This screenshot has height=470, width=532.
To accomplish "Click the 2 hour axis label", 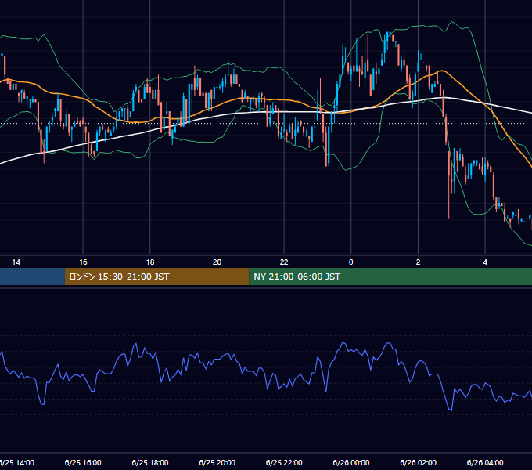I will click(x=418, y=262).
